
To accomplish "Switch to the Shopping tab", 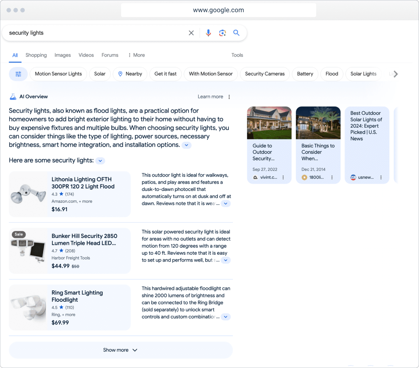I will [x=36, y=55].
